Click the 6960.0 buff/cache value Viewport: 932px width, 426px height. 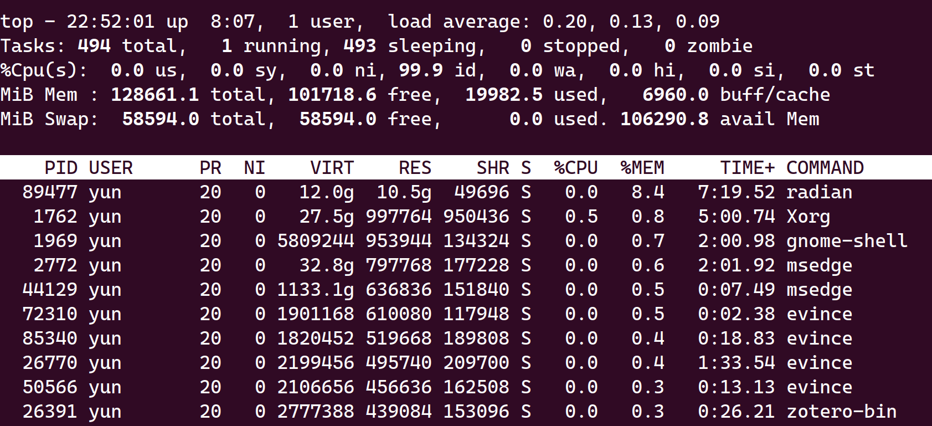[676, 95]
